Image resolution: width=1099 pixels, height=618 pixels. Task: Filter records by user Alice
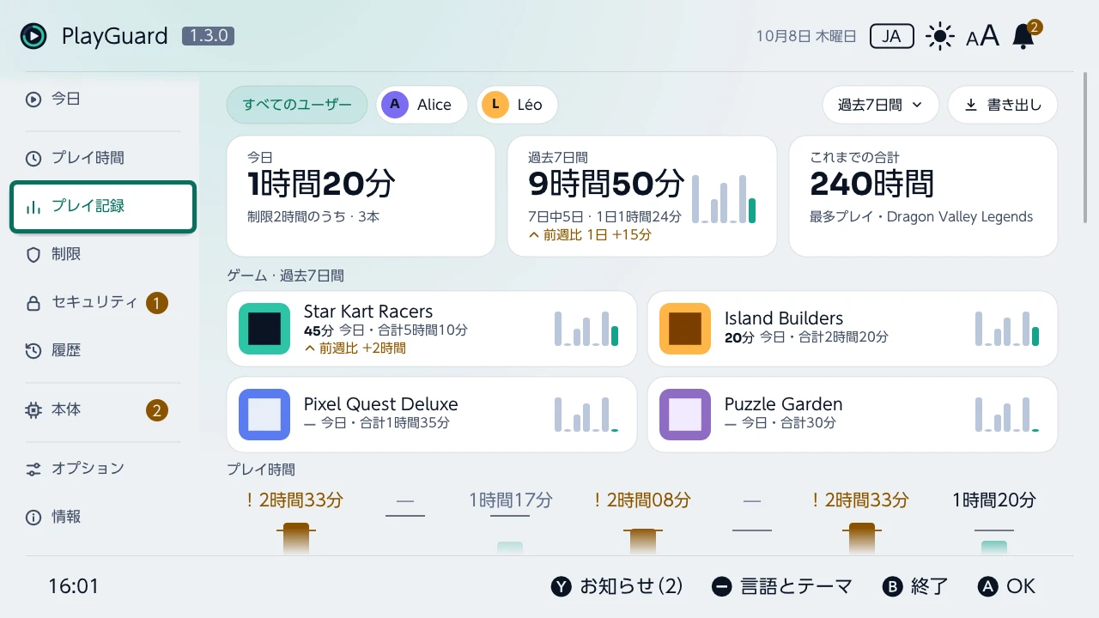point(422,105)
